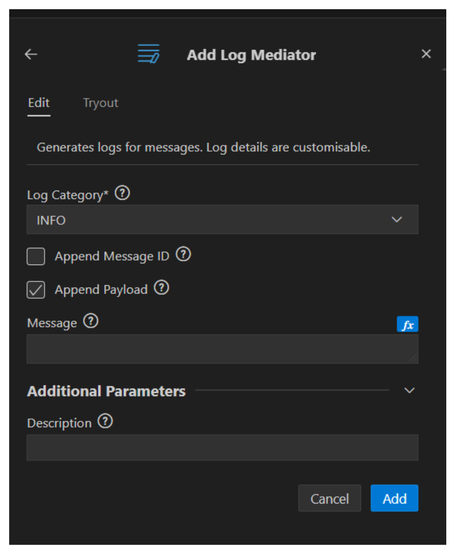Viewport: 455px width, 554px height.
Task: Show help tooltip for Append Payload
Action: tap(161, 288)
